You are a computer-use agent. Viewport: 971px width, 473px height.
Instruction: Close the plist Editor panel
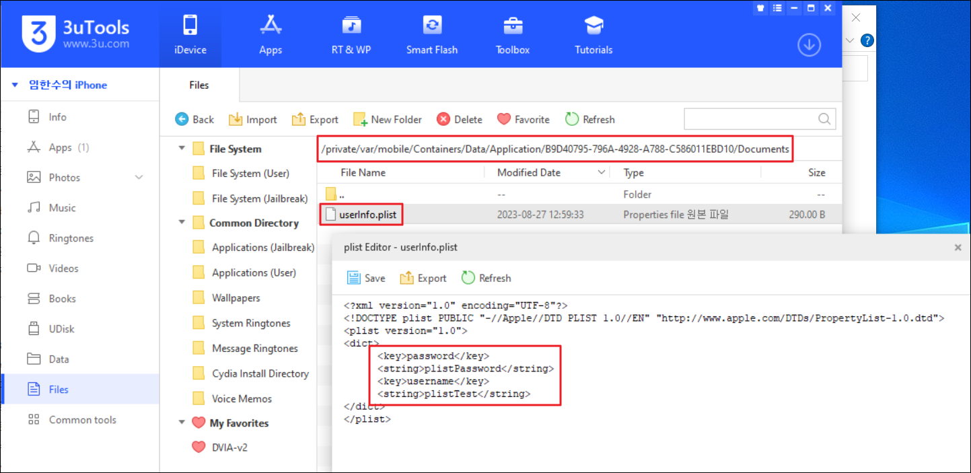point(958,248)
